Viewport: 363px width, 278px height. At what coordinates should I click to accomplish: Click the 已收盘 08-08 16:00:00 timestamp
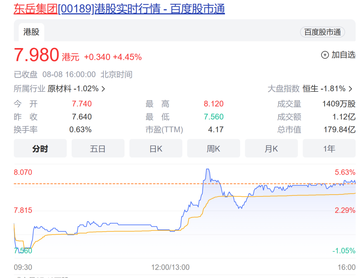point(73,75)
